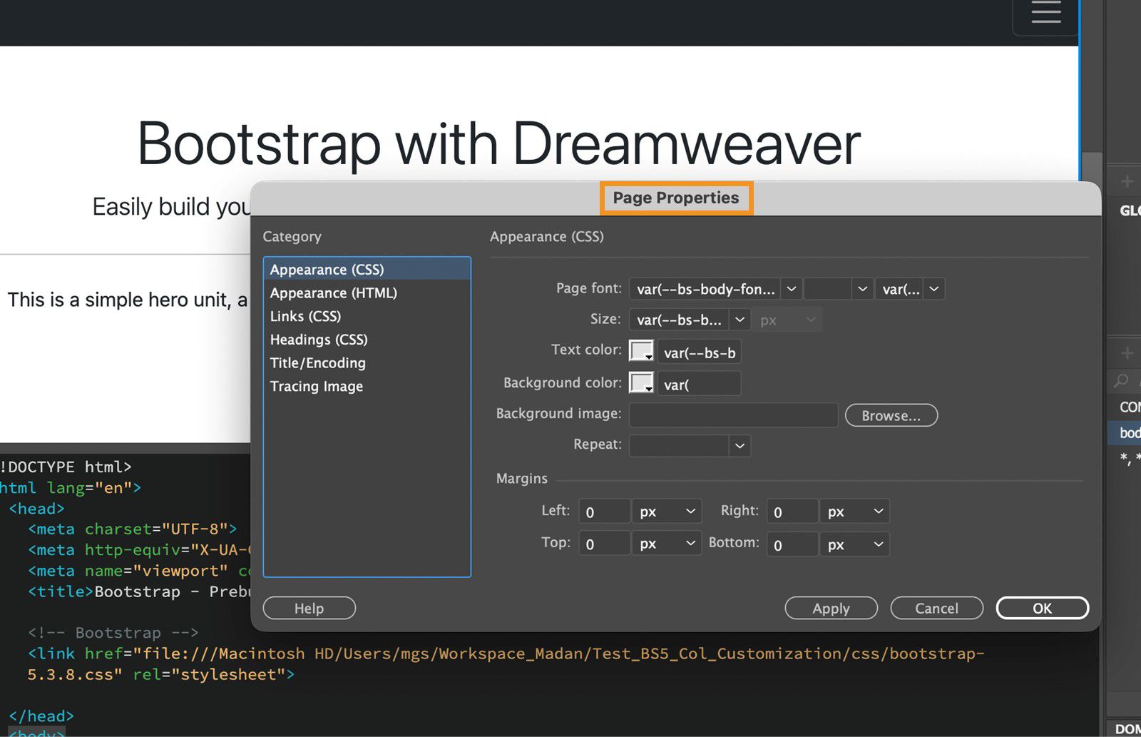Click the link href stylesheet code line

[506, 664]
